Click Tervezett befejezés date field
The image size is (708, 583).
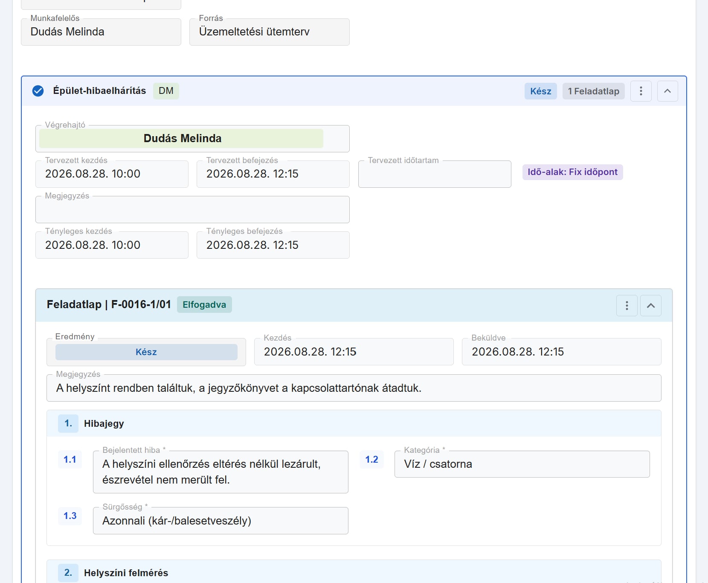[x=273, y=174]
